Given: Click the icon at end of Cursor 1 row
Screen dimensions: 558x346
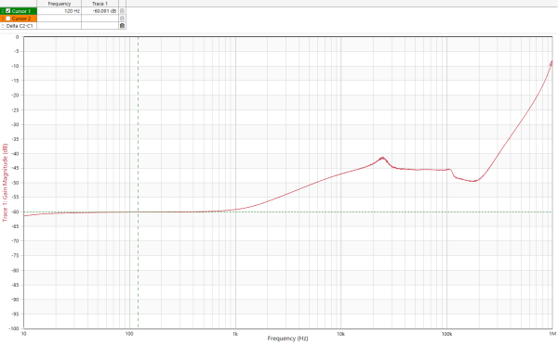Looking at the screenshot, I should pyautogui.click(x=122, y=11).
